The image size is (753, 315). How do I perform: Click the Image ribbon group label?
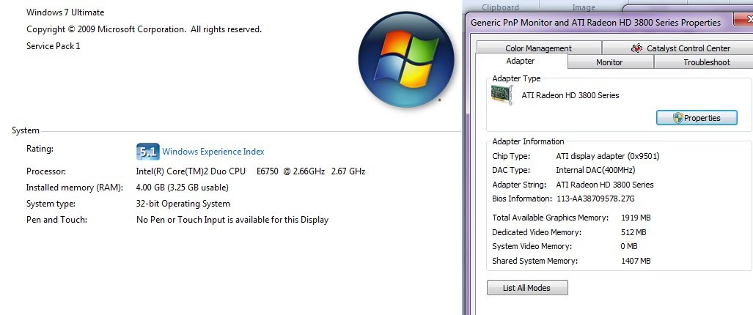584,7
